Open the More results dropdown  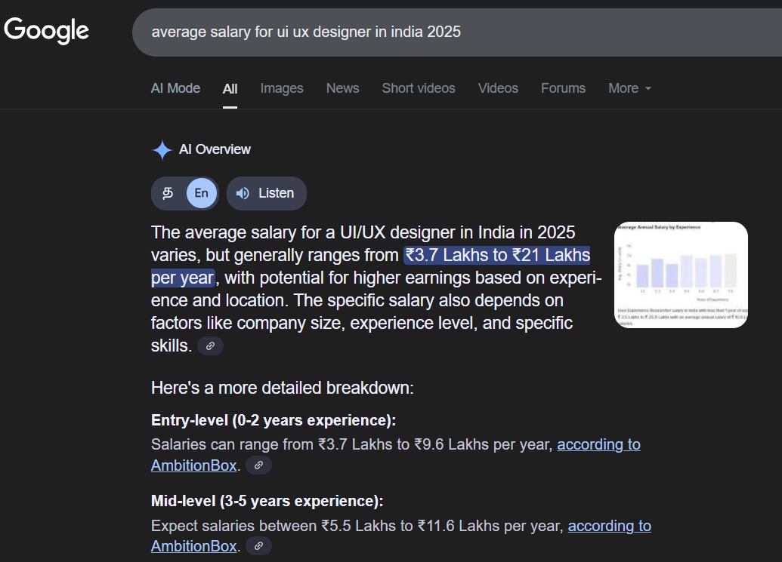coord(629,88)
